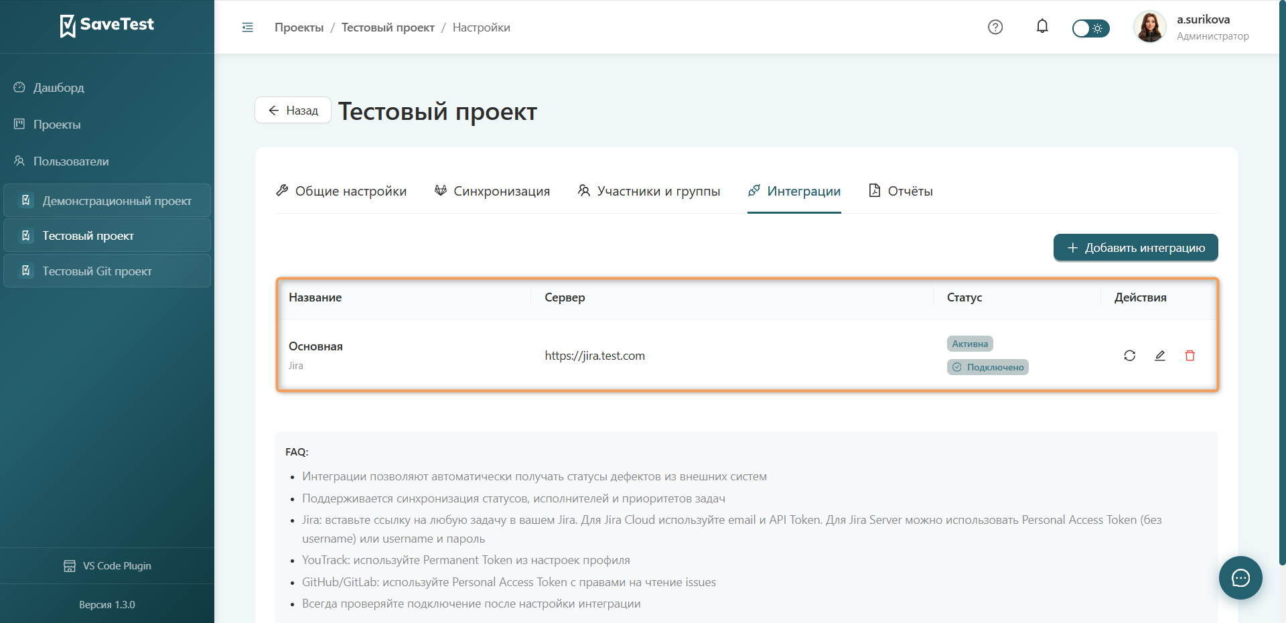
Task: Click the Название column header
Action: click(315, 297)
